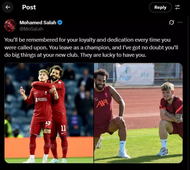Click the Mohamed Salah display name
Image resolution: width=190 pixels, height=170 pixels.
tap(38, 23)
